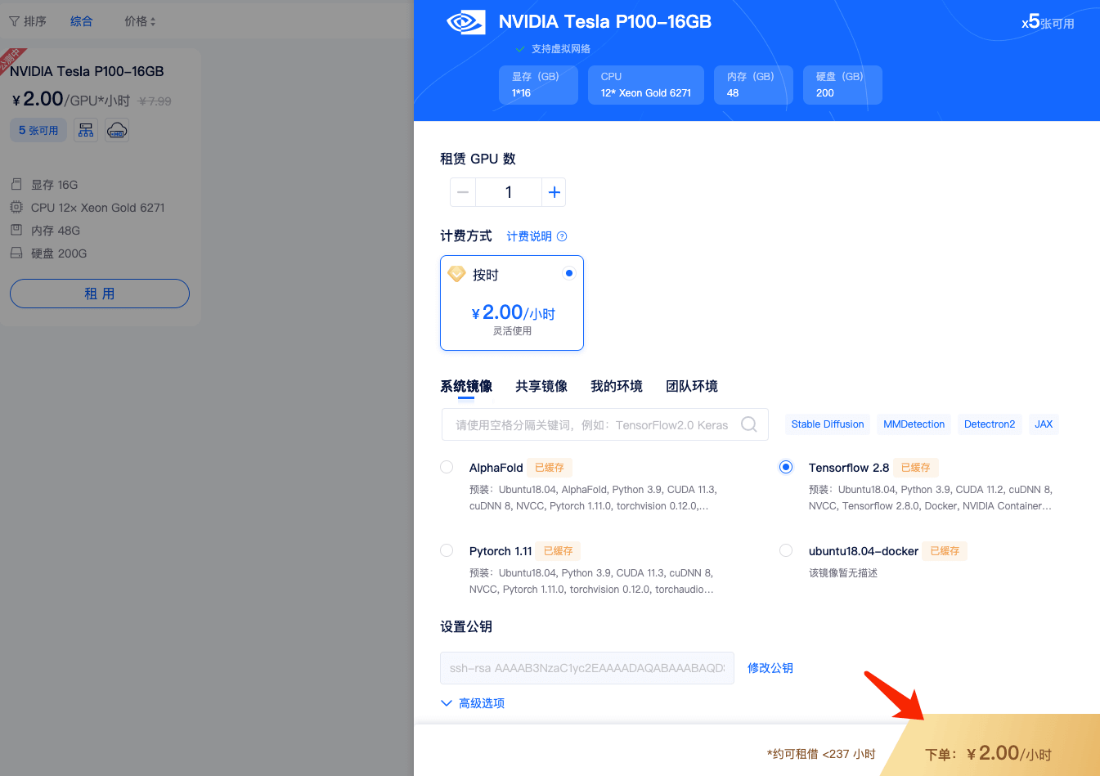The height and width of the screenshot is (776, 1100).
Task: Click the image keyword search field
Action: pyautogui.click(x=605, y=424)
